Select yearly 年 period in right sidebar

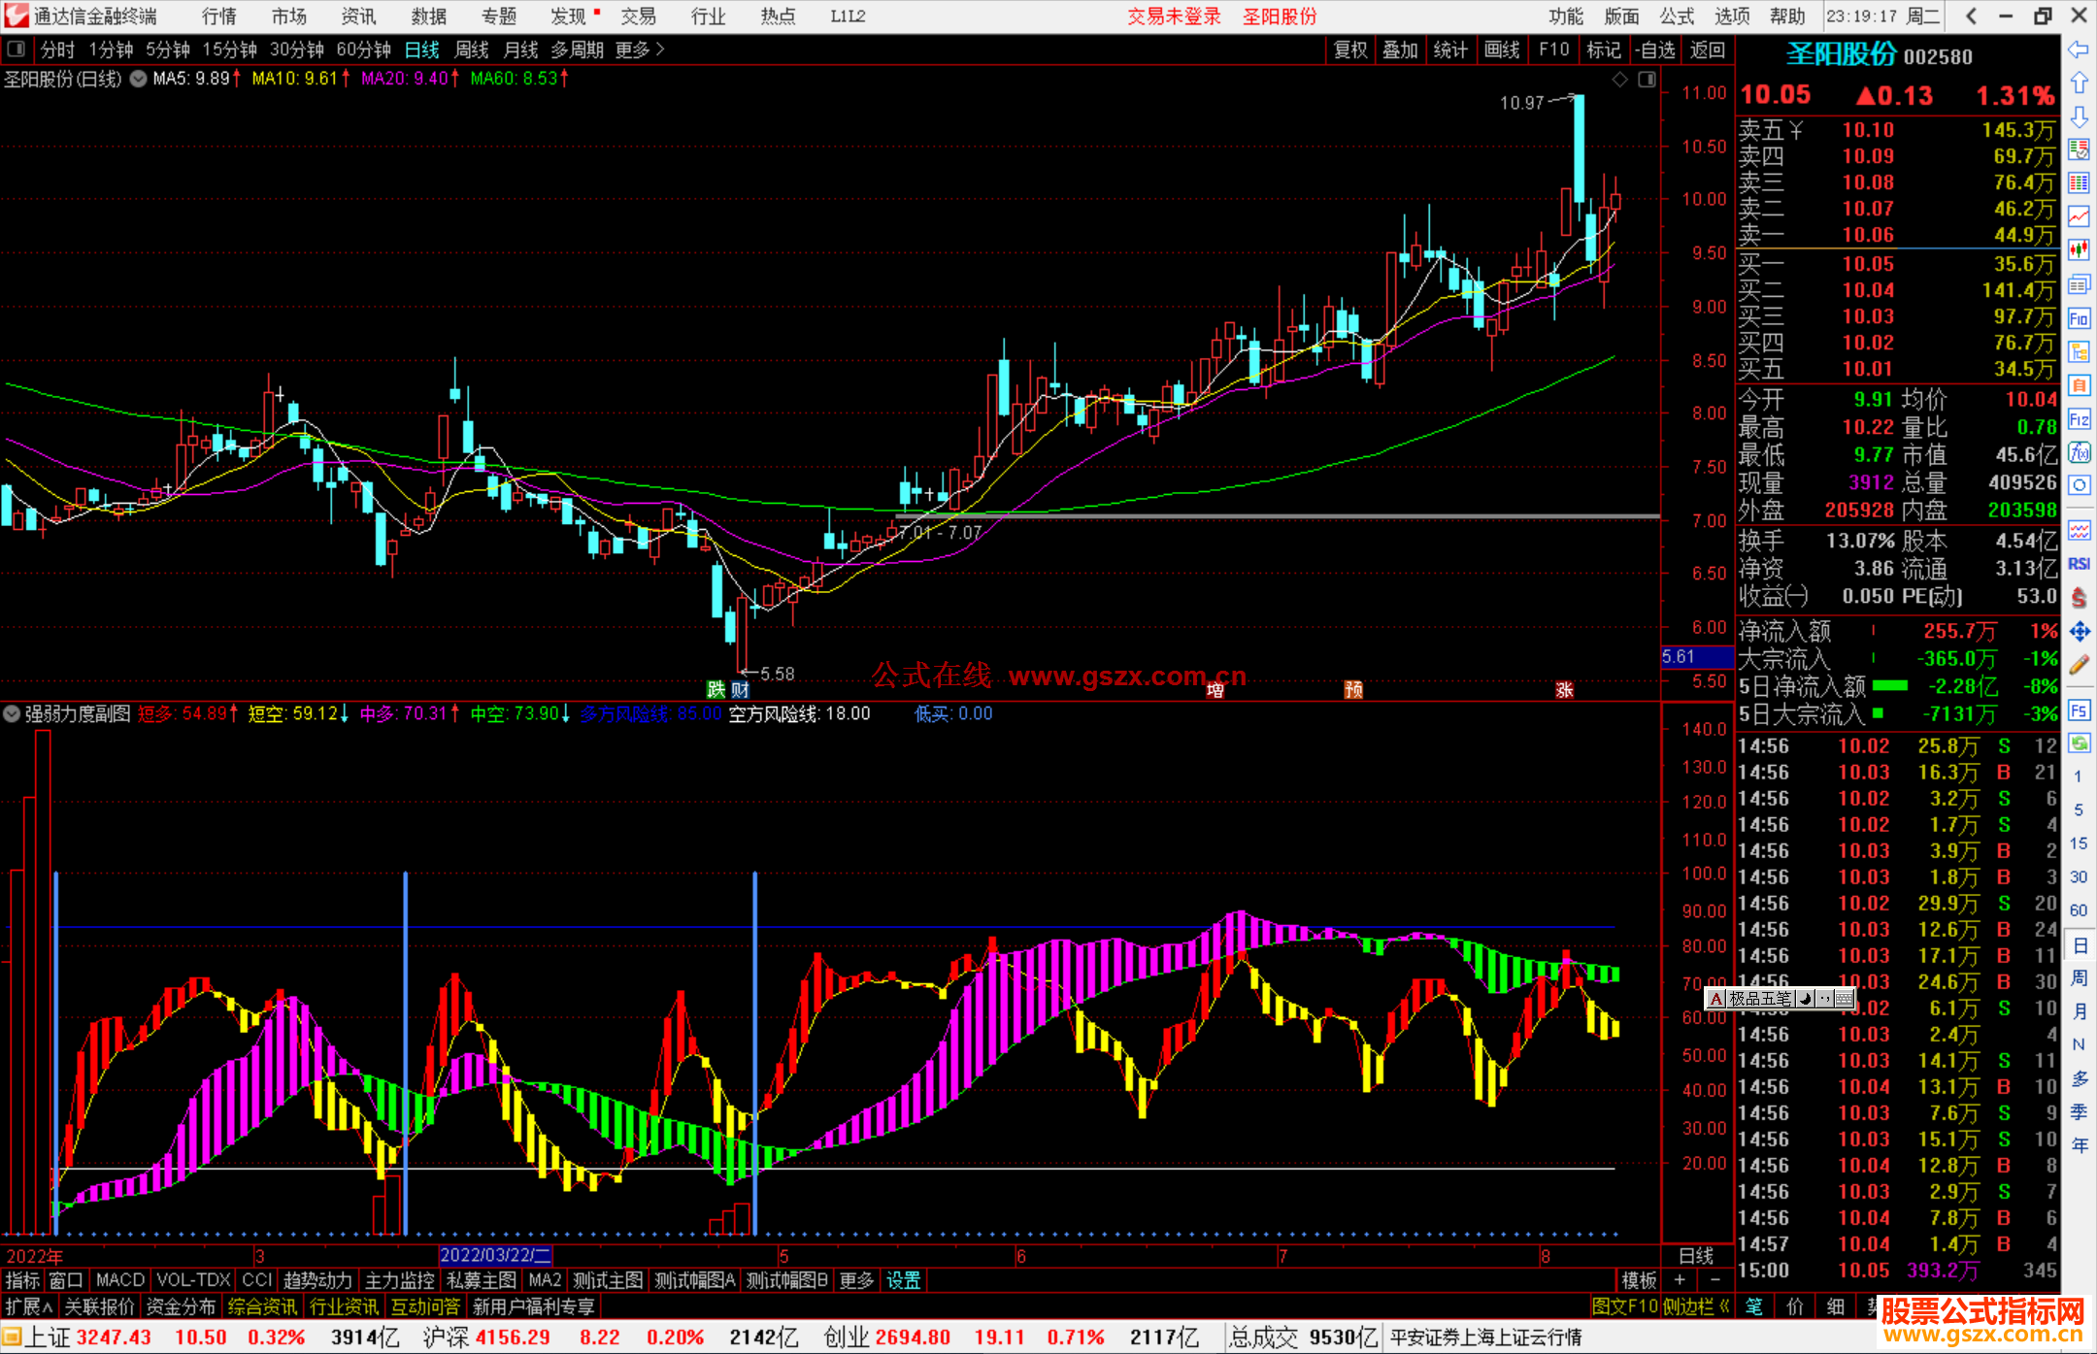pyautogui.click(x=2079, y=1145)
